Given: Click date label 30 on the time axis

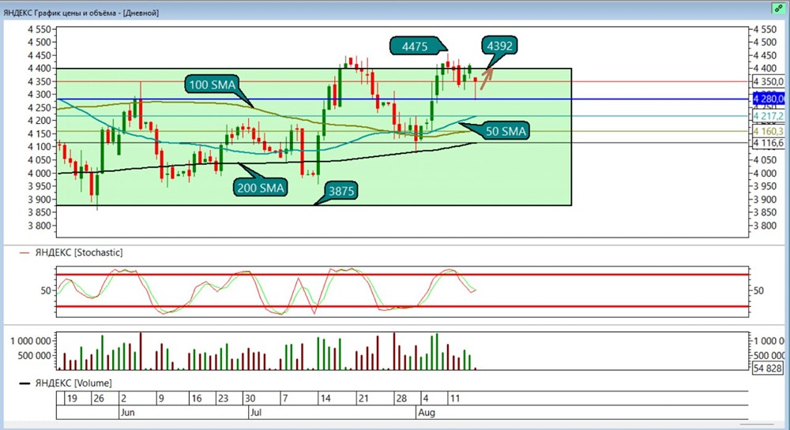Looking at the screenshot, I should 250,398.
